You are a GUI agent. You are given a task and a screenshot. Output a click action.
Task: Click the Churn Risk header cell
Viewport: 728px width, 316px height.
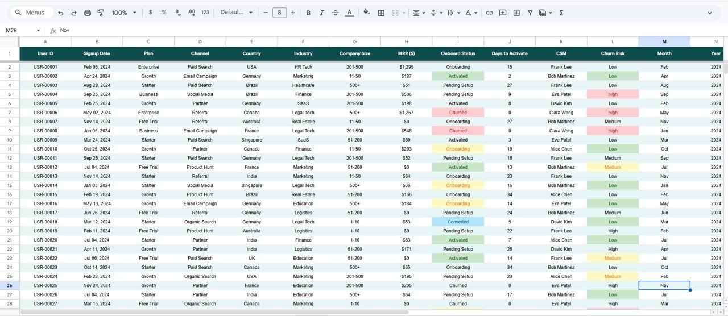[x=613, y=53]
